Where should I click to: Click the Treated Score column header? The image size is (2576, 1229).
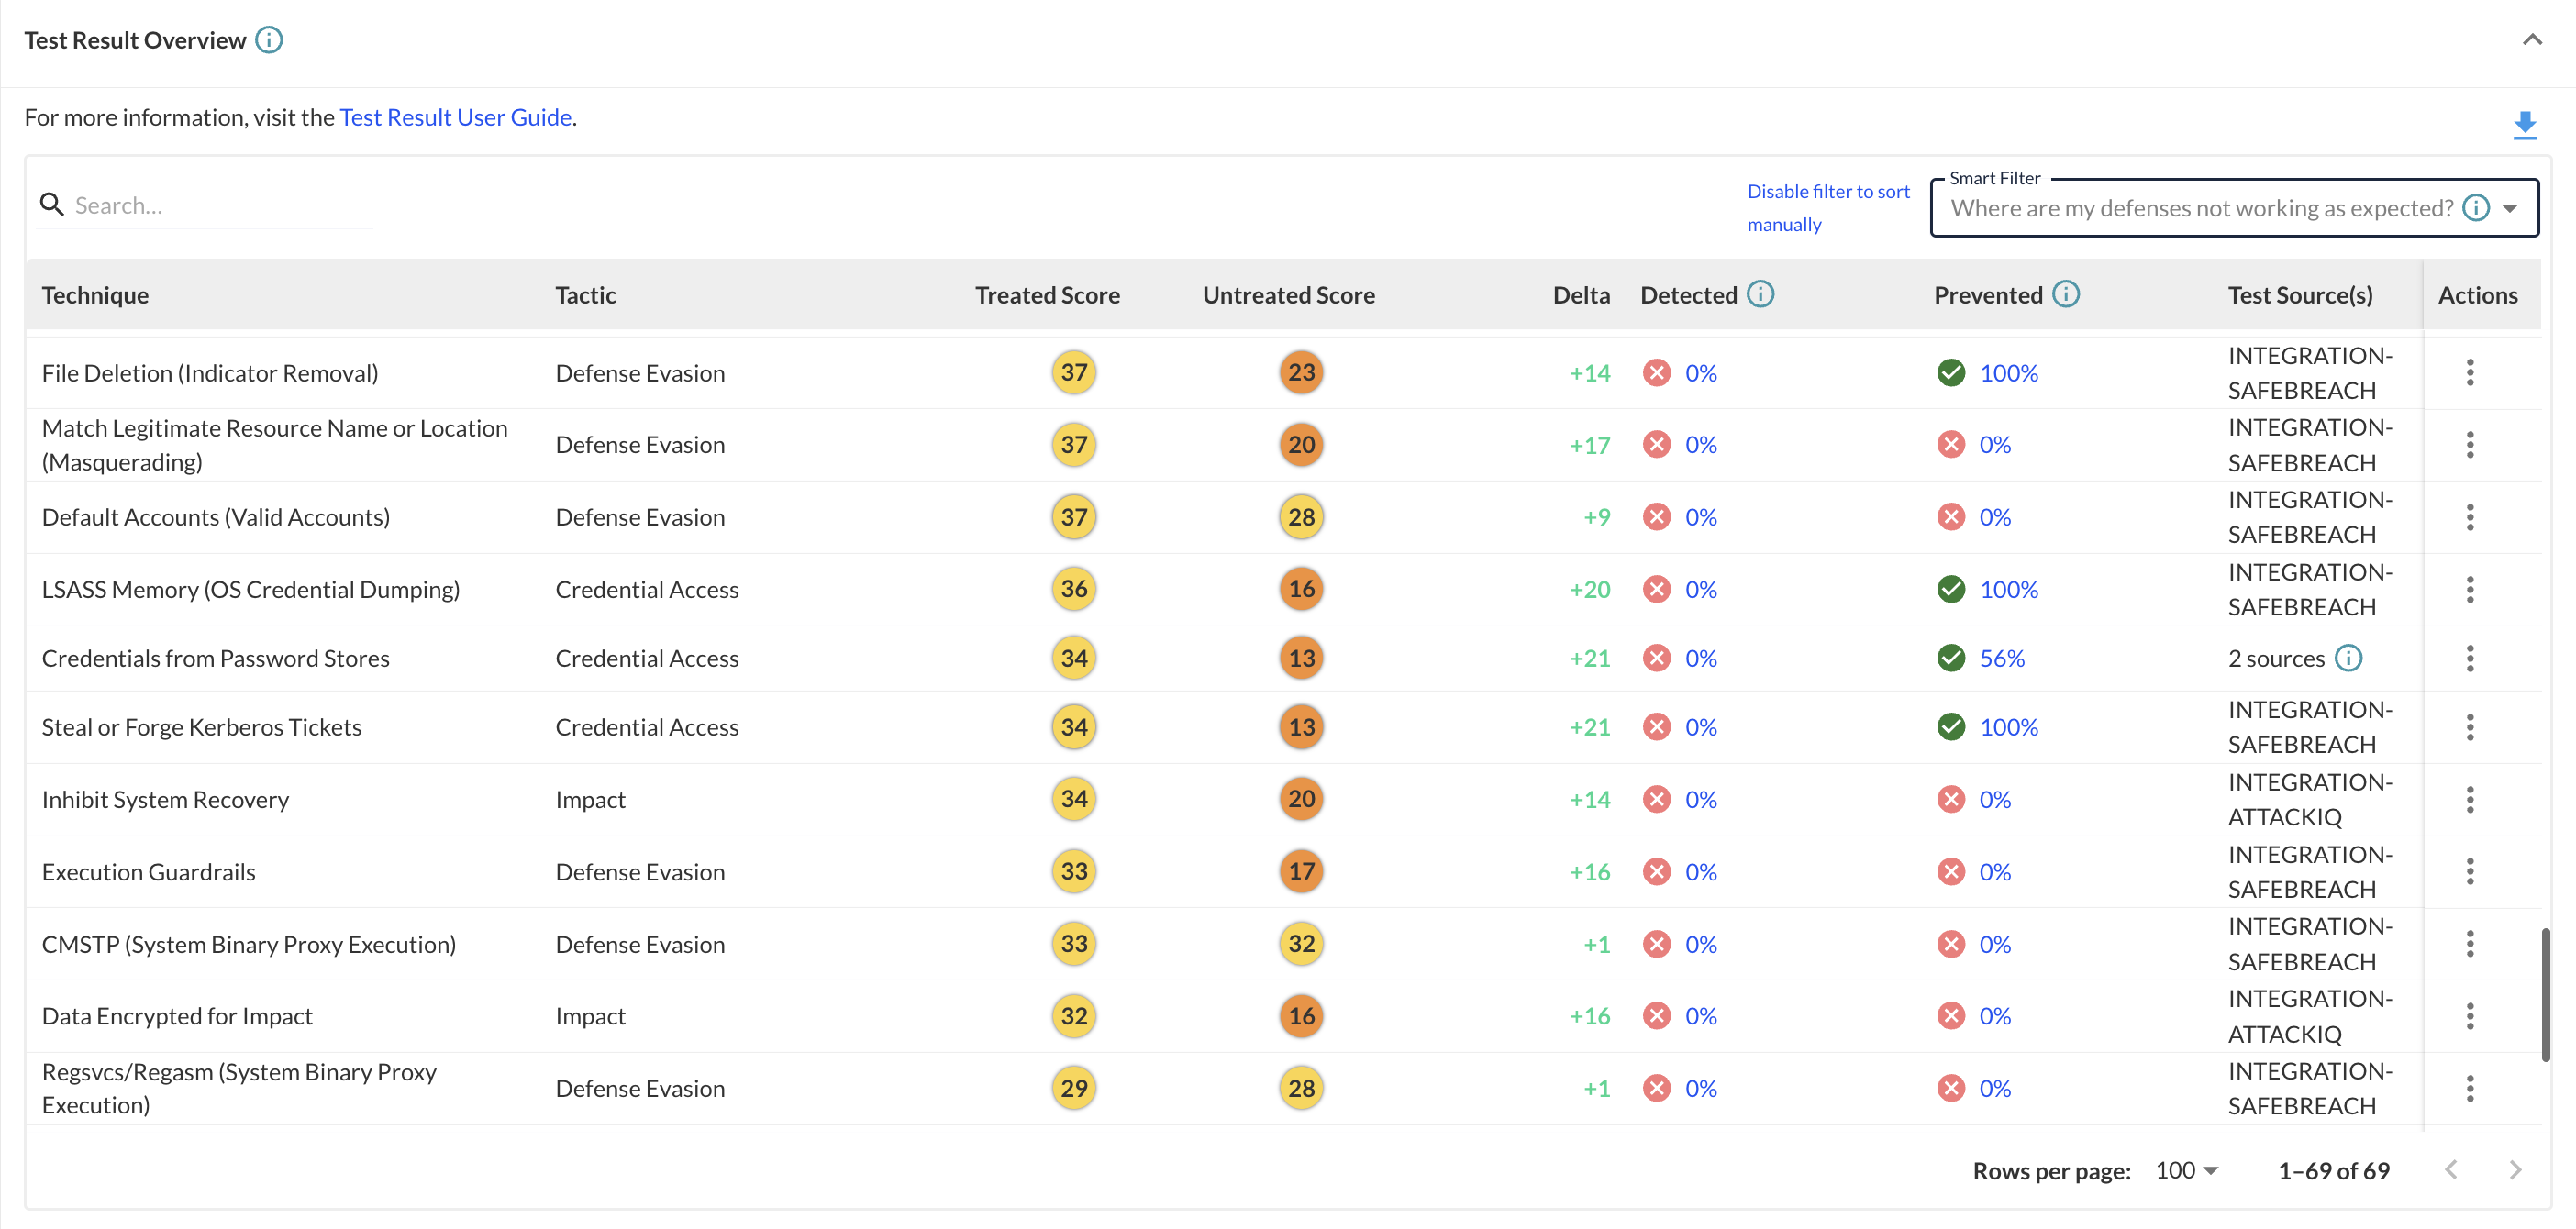(1046, 295)
